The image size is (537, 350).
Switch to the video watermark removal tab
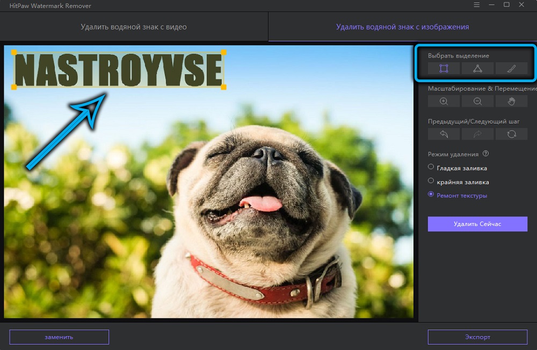pos(133,26)
